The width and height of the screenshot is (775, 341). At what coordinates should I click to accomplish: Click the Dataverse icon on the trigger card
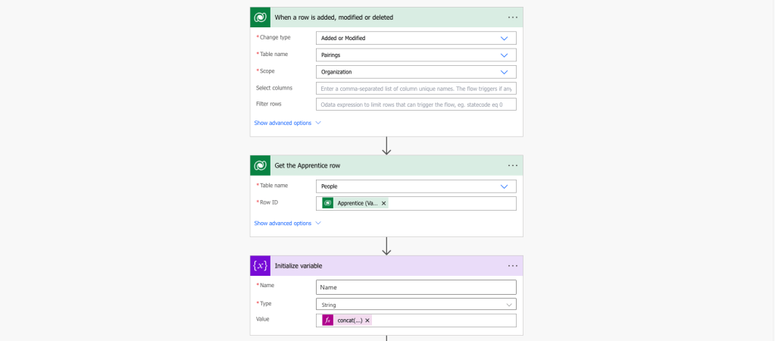click(260, 17)
